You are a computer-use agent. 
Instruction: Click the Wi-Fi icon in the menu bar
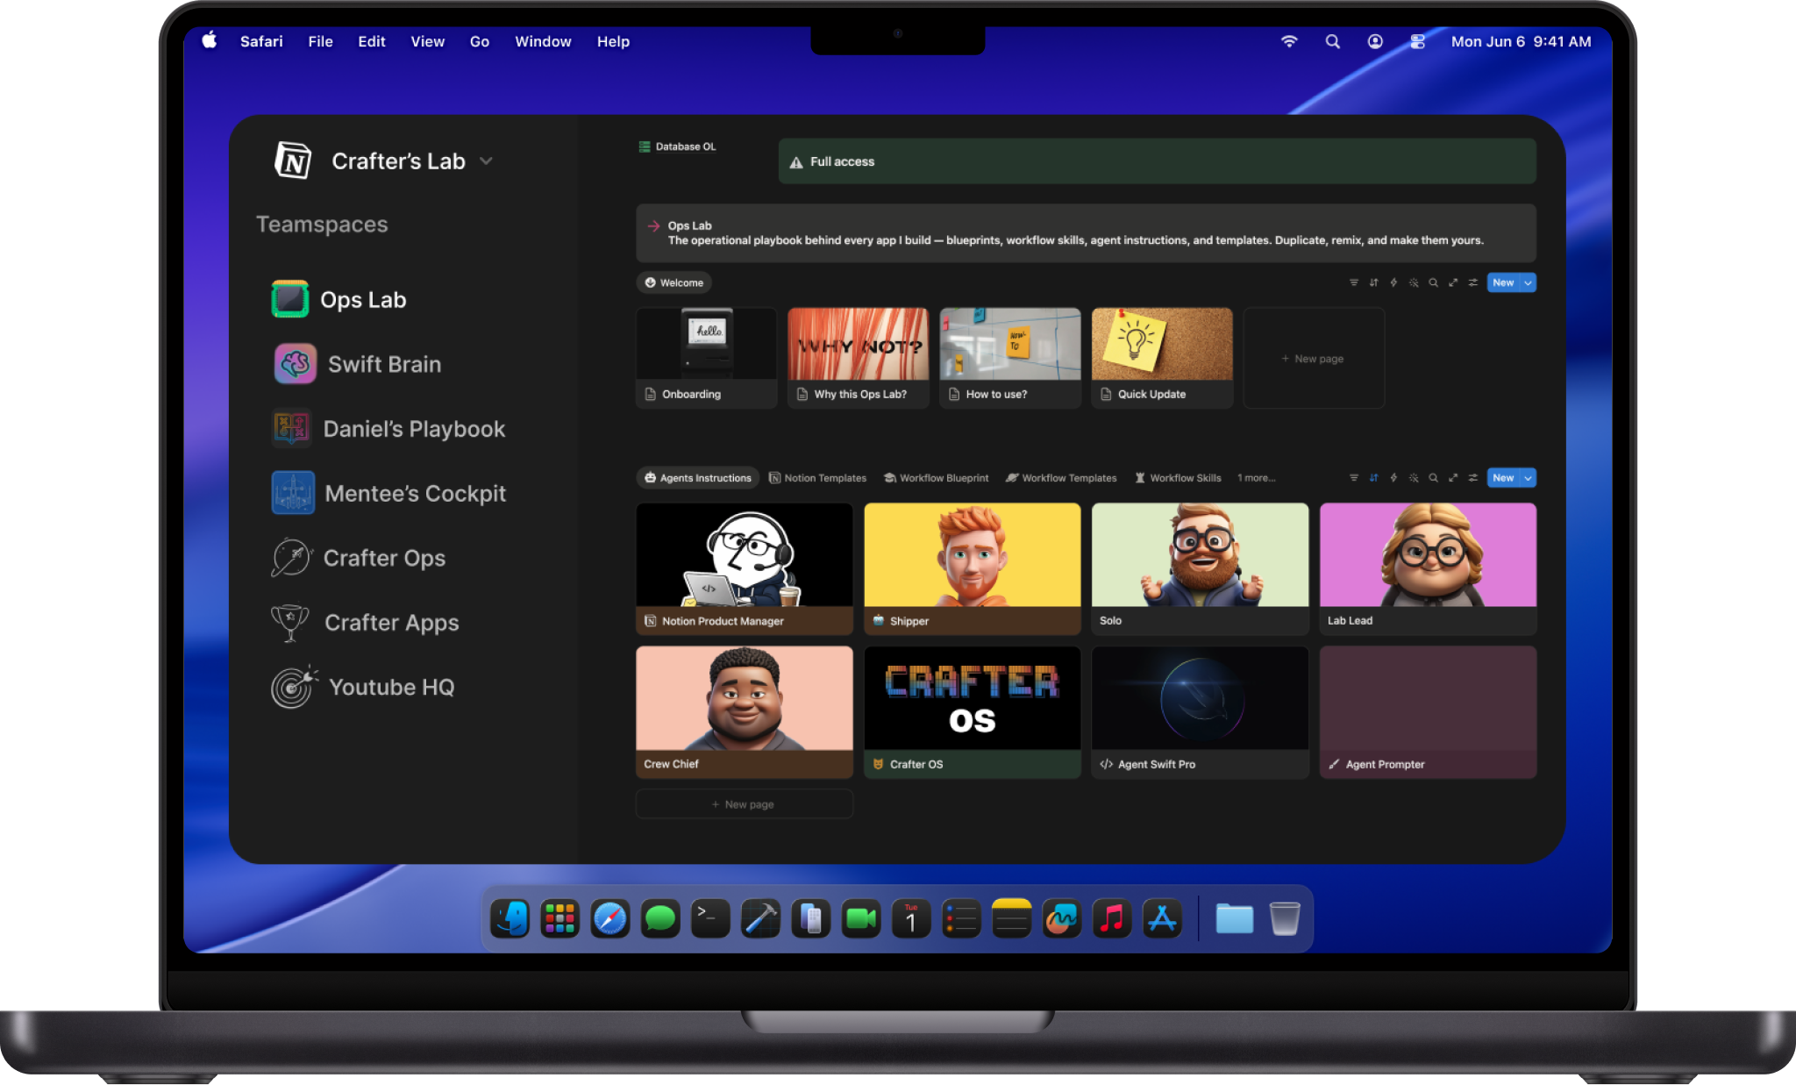1289,41
